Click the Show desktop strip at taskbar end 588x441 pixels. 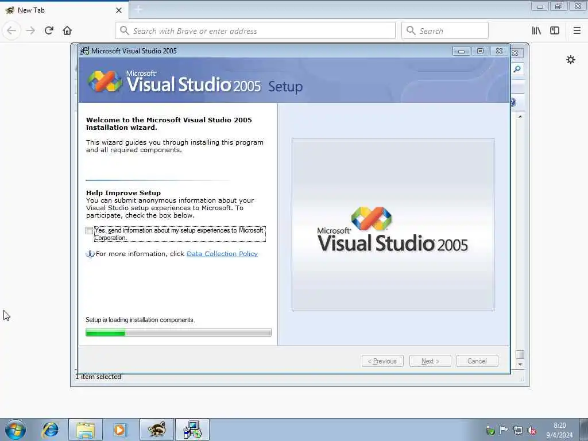coord(584,430)
